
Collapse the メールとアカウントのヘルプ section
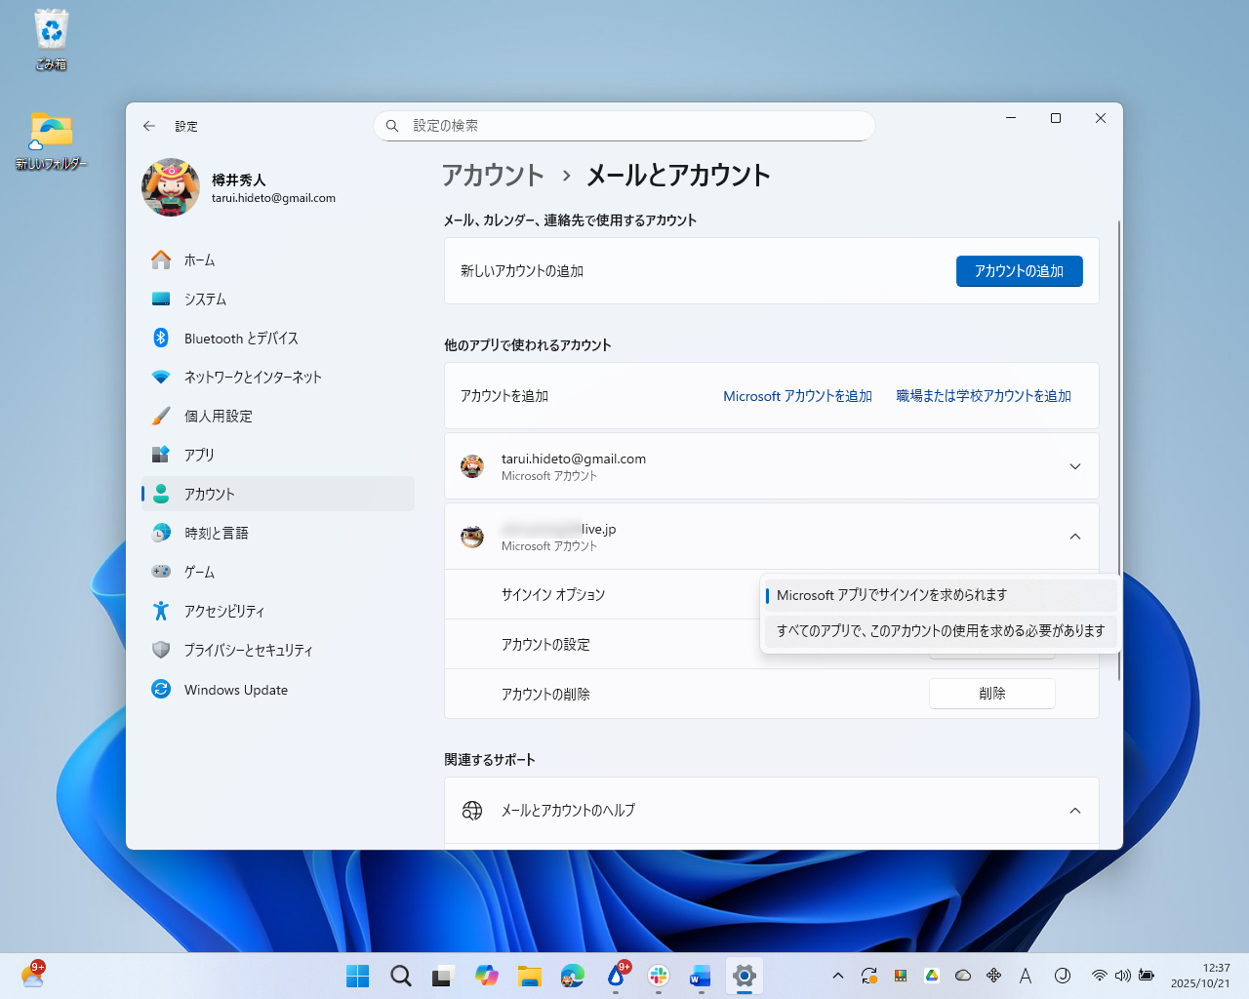click(1075, 811)
